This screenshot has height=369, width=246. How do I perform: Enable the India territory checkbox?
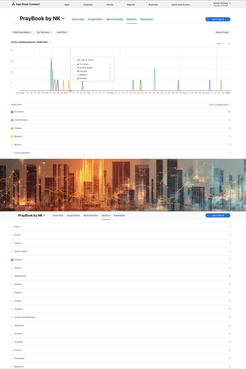tap(12, 227)
